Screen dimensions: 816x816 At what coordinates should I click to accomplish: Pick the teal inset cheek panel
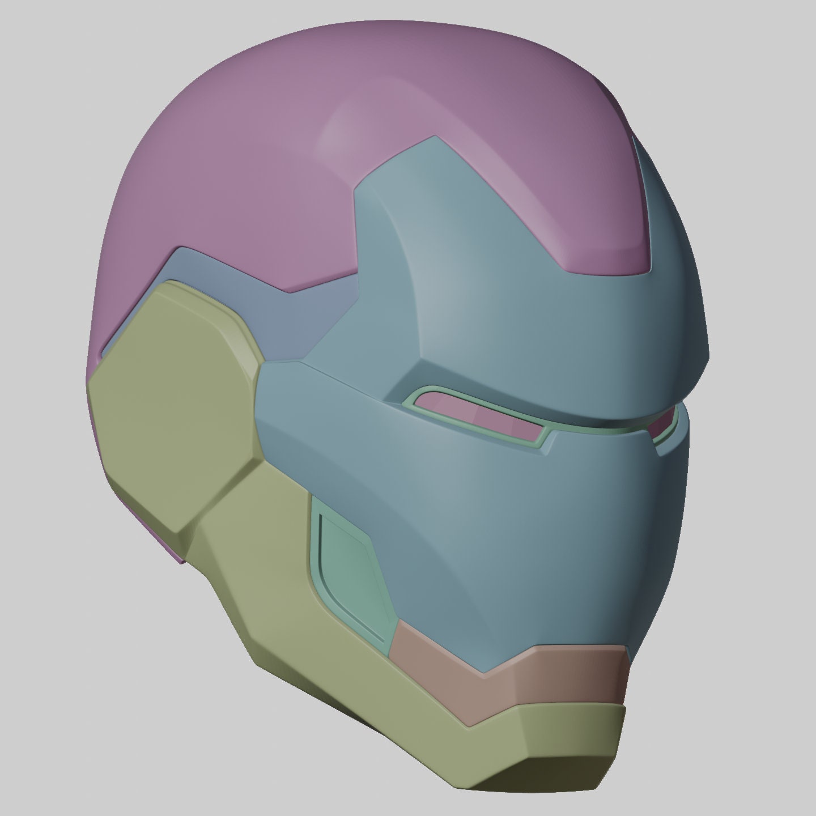pyautogui.click(x=353, y=572)
